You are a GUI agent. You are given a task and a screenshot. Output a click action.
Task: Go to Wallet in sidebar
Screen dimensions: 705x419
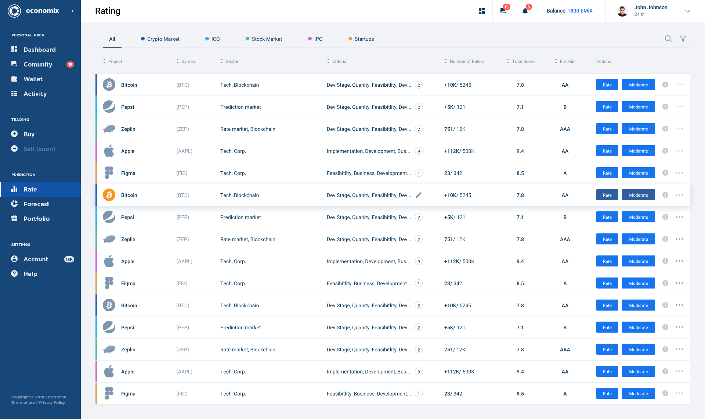[40, 79]
